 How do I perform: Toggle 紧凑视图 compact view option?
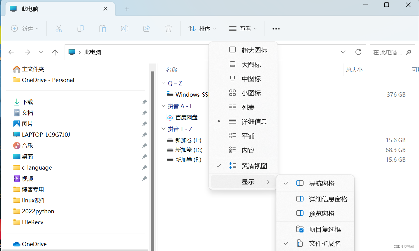[243, 166]
